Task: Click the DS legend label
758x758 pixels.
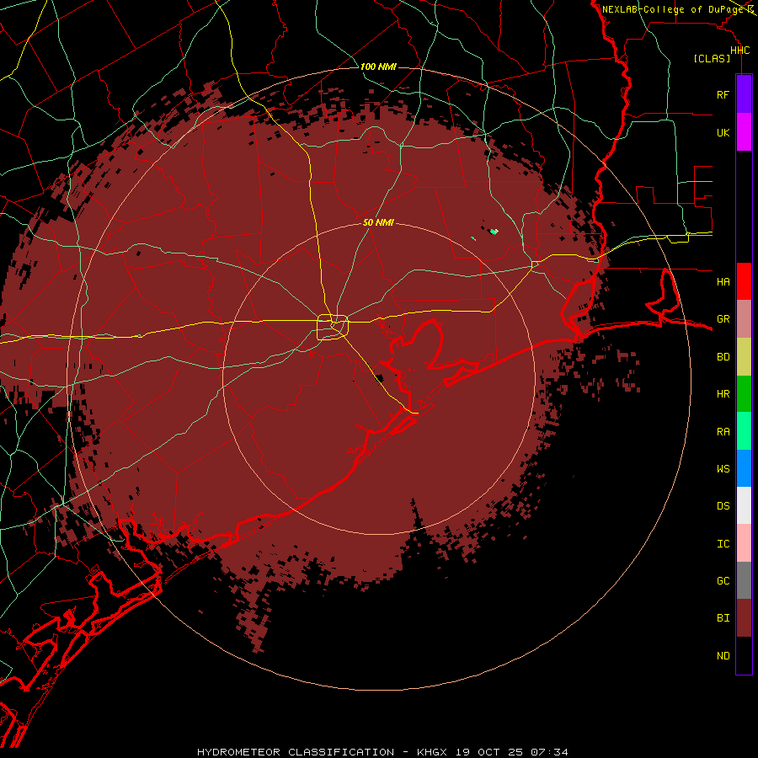Action: [723, 505]
